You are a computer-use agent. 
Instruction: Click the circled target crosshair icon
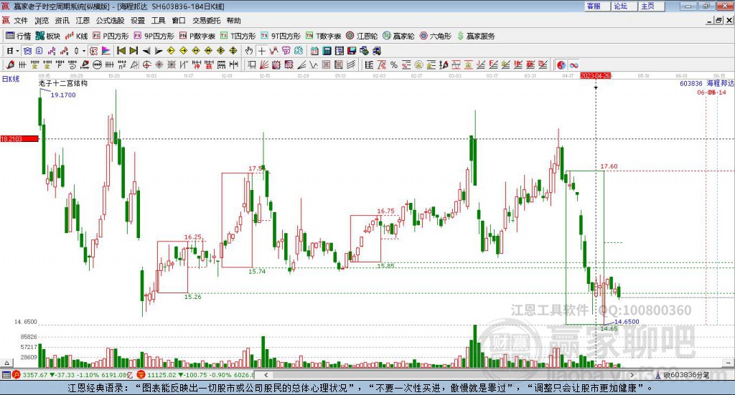(x=146, y=65)
